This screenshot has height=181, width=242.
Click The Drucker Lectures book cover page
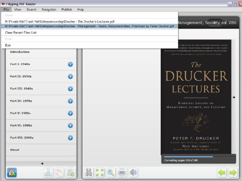[196, 97]
